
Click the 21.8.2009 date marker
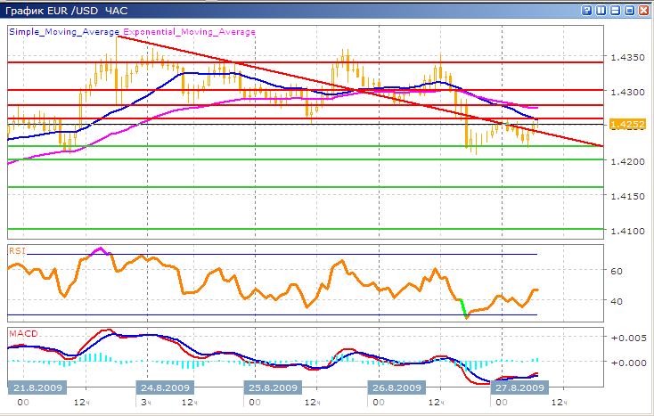tap(34, 388)
